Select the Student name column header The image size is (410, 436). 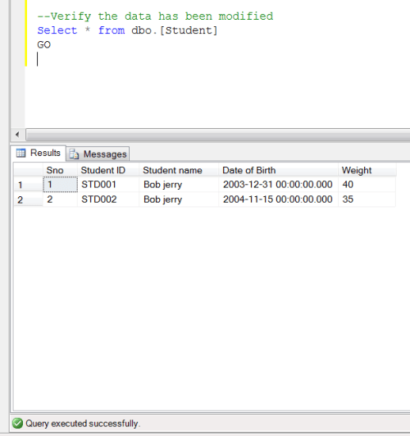click(179, 170)
